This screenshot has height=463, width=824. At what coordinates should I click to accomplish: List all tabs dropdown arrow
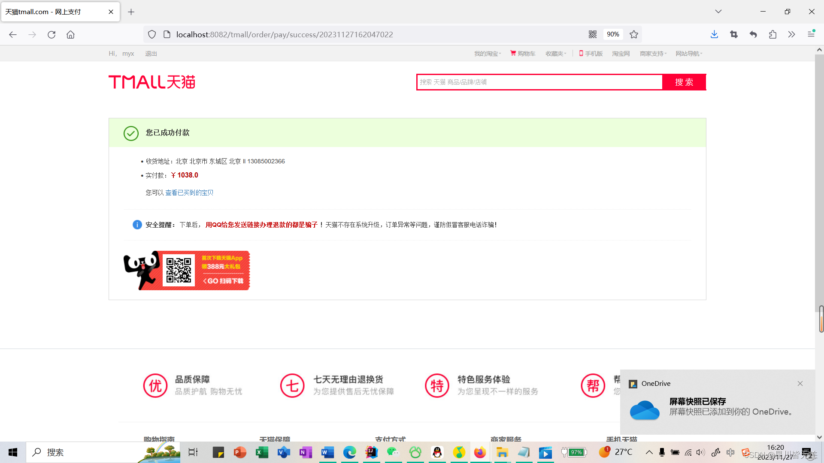tap(718, 12)
